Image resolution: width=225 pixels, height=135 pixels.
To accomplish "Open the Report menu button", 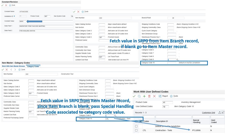I will click(x=163, y=96).
